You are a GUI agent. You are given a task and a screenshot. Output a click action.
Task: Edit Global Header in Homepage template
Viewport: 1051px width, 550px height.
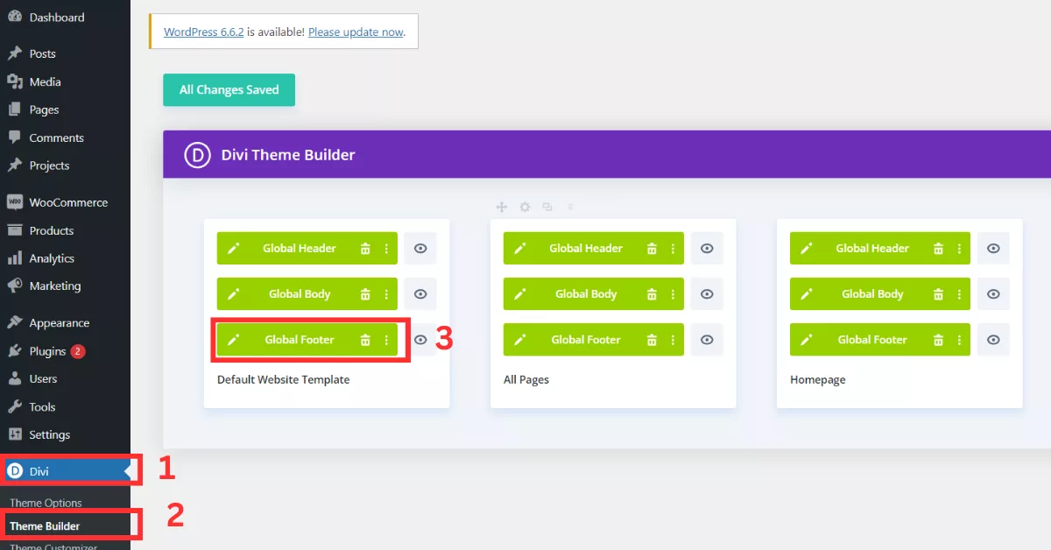[806, 249]
